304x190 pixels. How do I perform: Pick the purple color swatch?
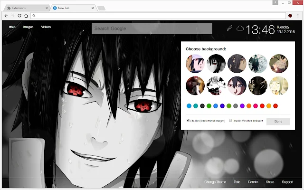[242, 106]
